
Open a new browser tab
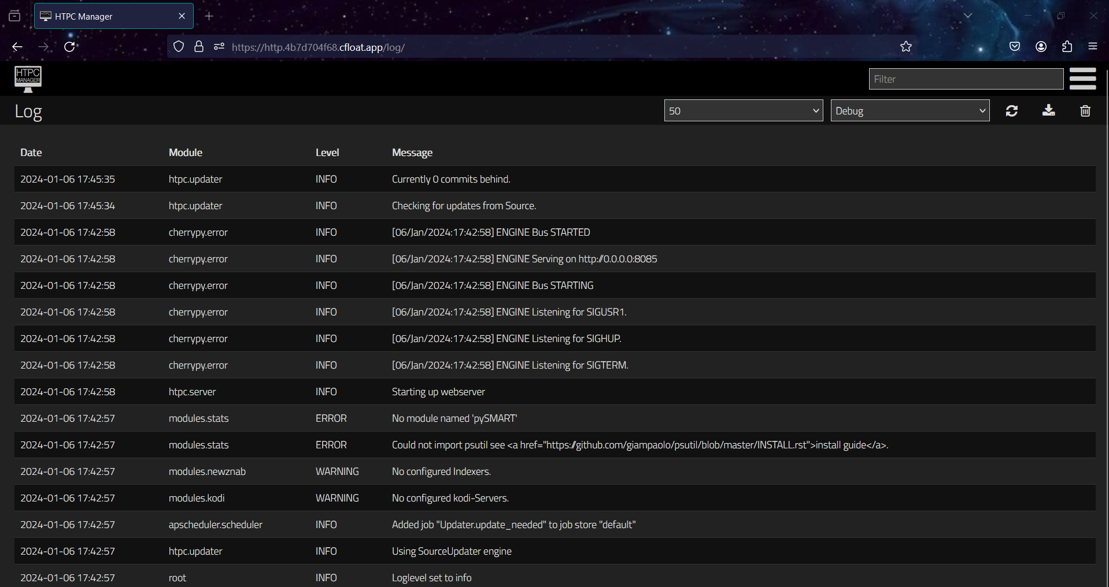point(209,16)
